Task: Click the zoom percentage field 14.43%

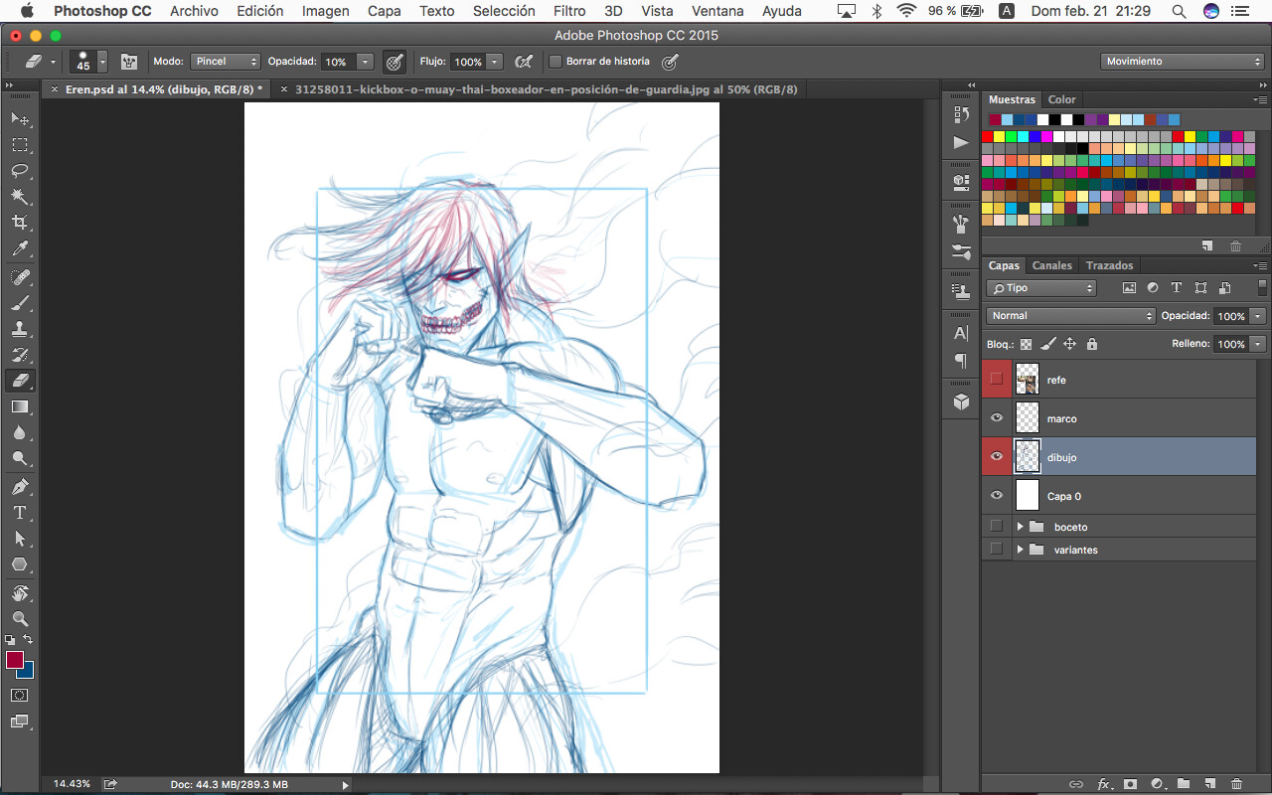Action: coord(72,784)
